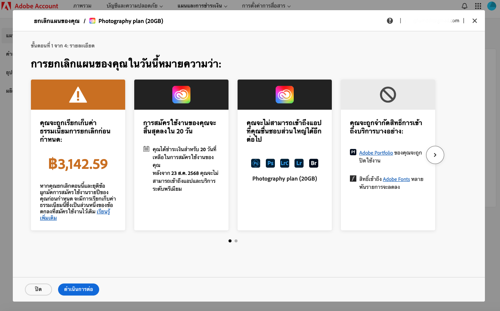This screenshot has height=311, width=500.
Task: Select the first carousel page dot
Action: point(230,241)
